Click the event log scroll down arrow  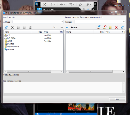coord(124,91)
